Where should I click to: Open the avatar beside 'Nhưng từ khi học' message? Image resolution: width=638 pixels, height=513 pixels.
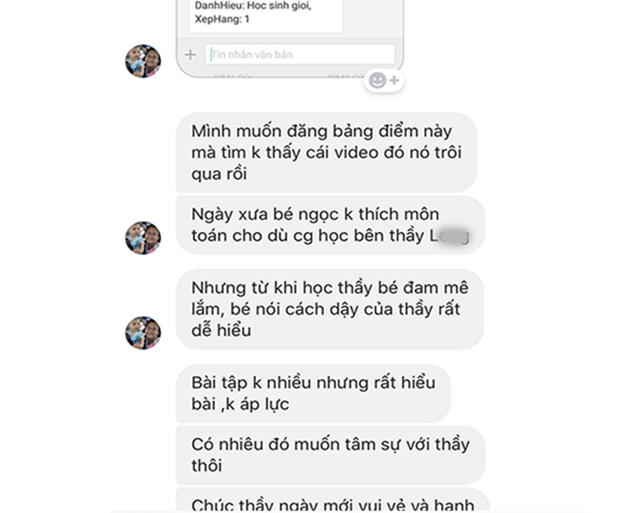coord(142,333)
